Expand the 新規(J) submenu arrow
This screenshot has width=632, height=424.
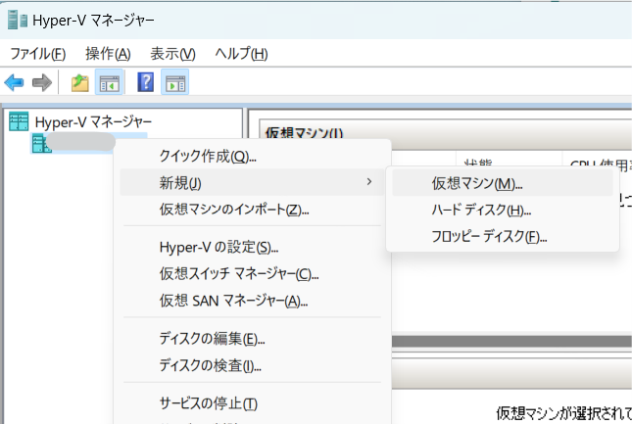(369, 182)
